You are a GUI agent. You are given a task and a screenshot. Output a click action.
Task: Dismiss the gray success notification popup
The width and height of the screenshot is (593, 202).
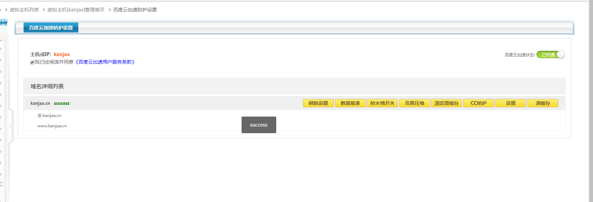point(259,125)
